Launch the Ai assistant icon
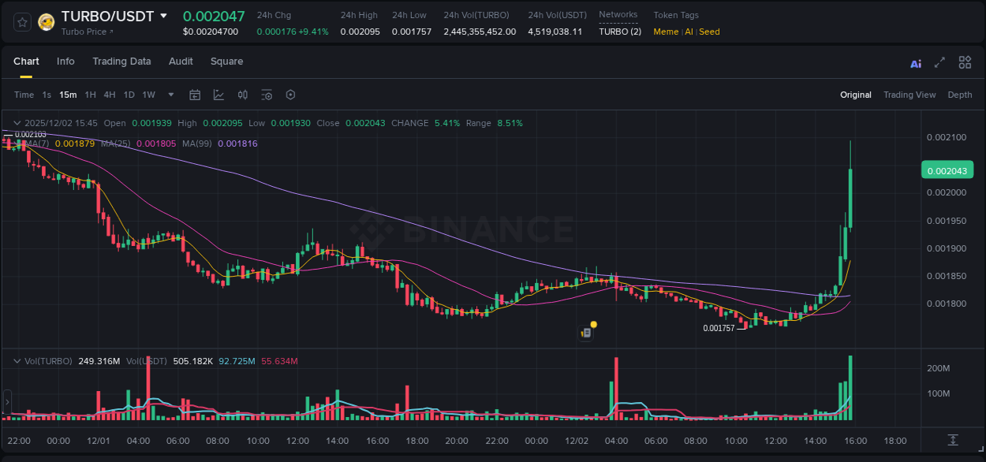This screenshot has width=986, height=462. [916, 62]
